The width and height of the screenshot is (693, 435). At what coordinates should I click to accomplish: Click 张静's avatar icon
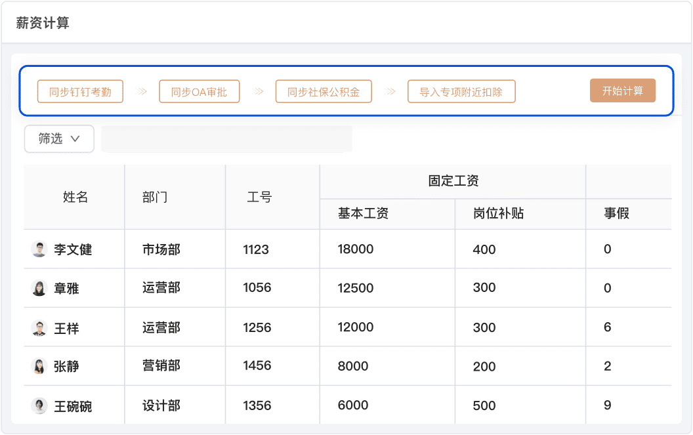[x=39, y=366]
